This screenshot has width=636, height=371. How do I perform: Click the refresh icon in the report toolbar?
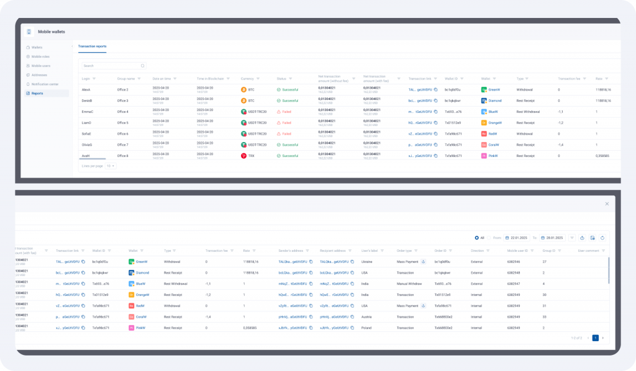coord(602,238)
